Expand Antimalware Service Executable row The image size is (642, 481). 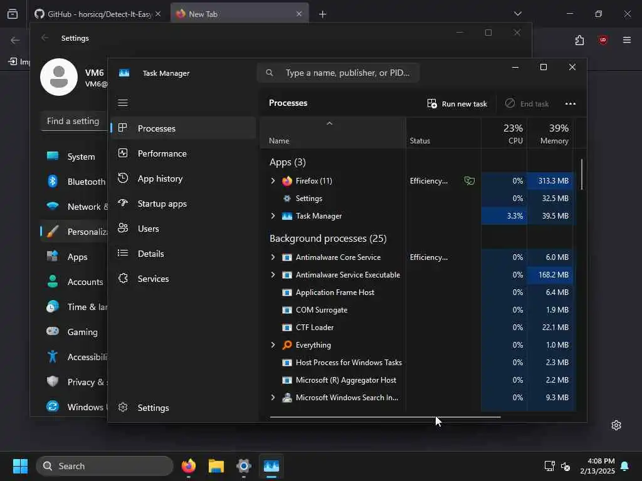point(273,275)
